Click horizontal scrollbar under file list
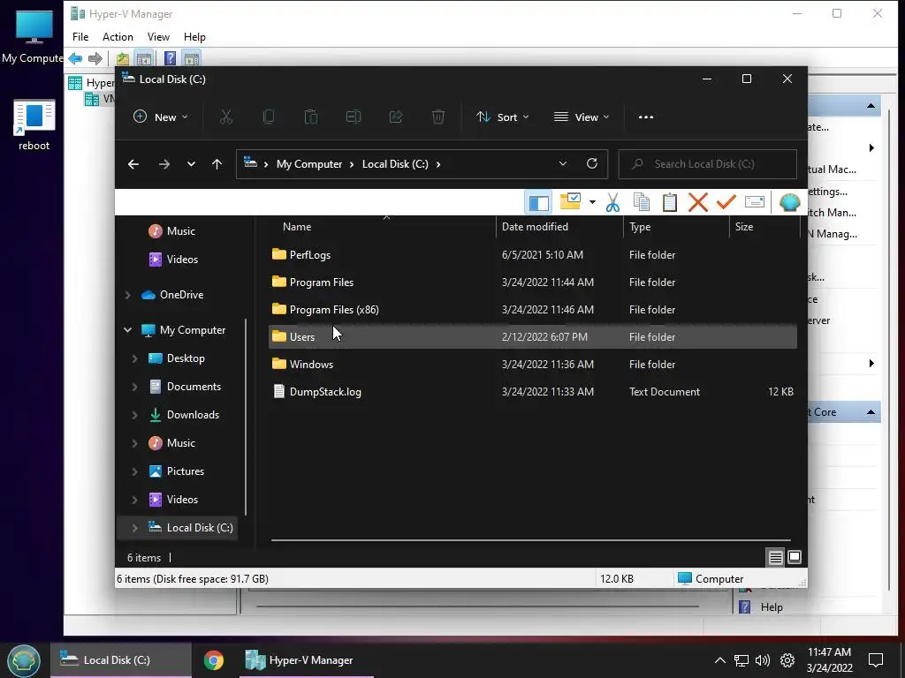 coord(530,540)
